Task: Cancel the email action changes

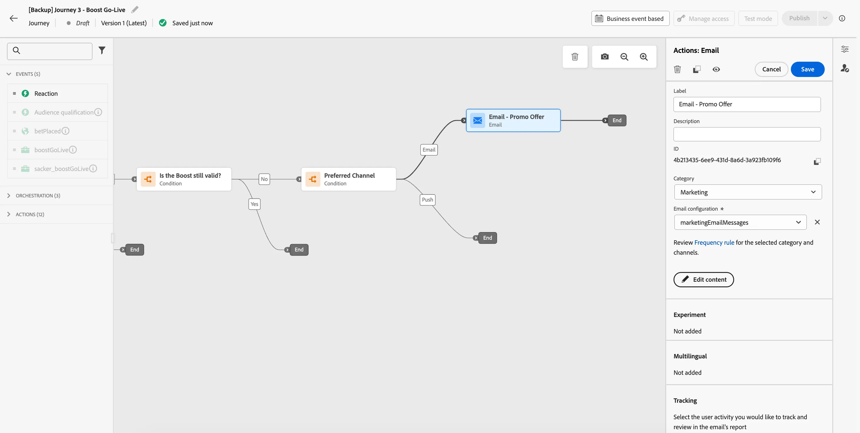Action: (771, 69)
